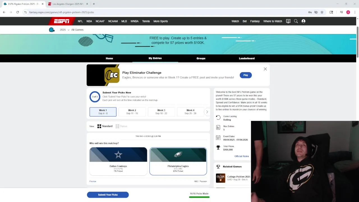Advance the week list with right chevron
The height and width of the screenshot is (202, 359).
click(207, 112)
